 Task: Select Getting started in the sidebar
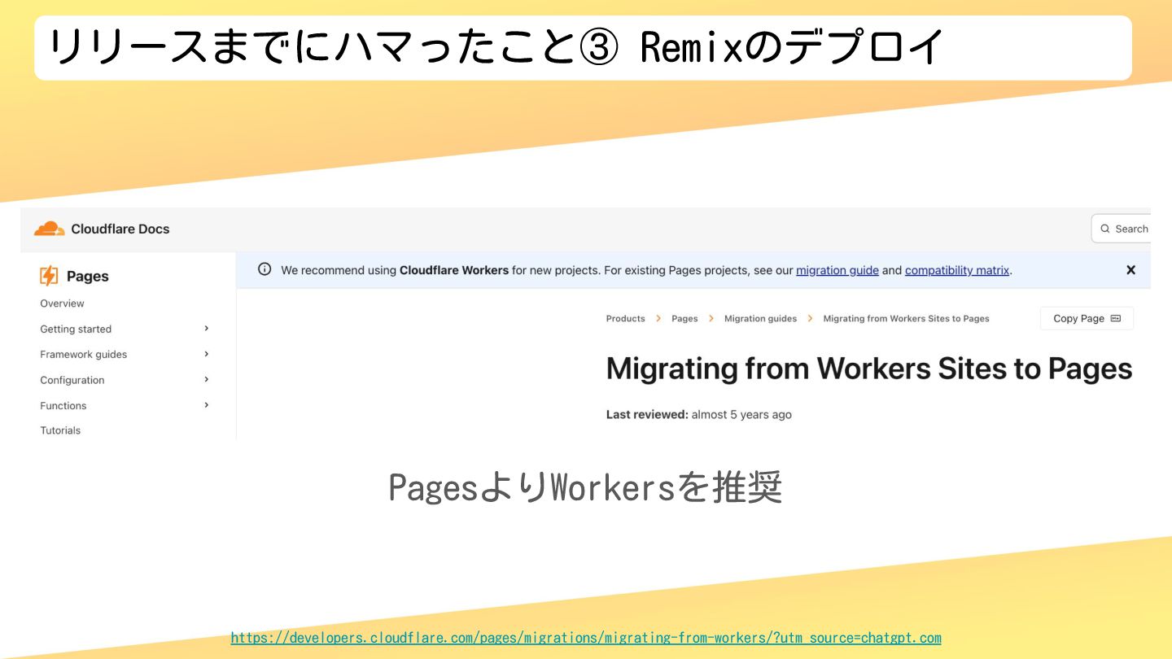[76, 329]
